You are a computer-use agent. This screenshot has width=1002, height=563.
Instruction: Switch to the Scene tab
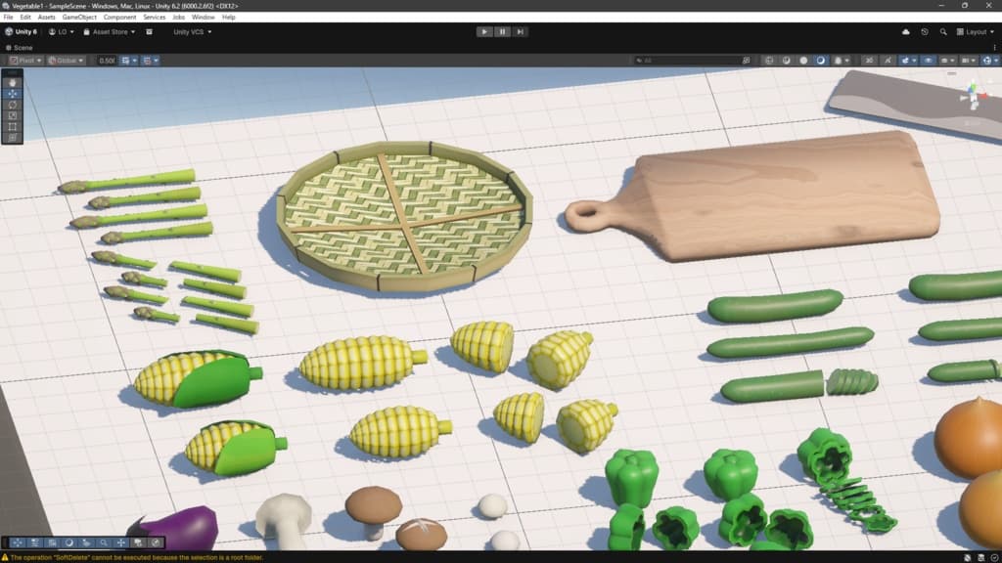pyautogui.click(x=20, y=48)
